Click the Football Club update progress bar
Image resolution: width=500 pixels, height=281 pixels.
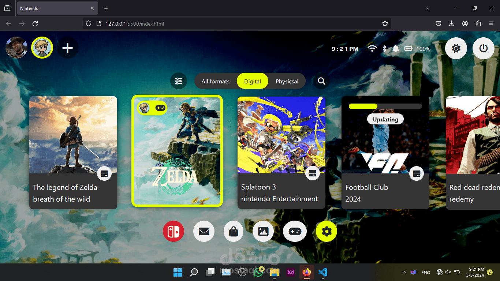[x=385, y=106]
